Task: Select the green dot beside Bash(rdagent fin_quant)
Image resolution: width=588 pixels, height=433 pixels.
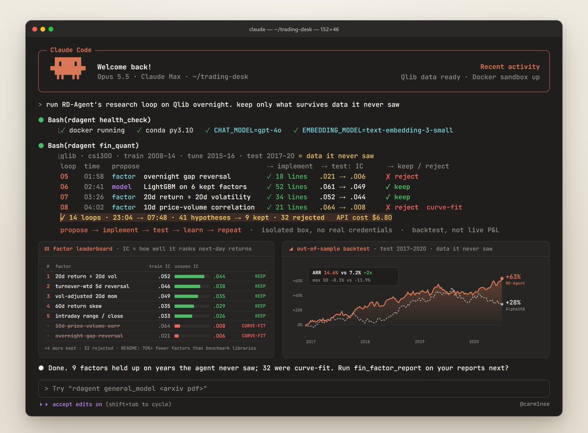Action: point(41,146)
